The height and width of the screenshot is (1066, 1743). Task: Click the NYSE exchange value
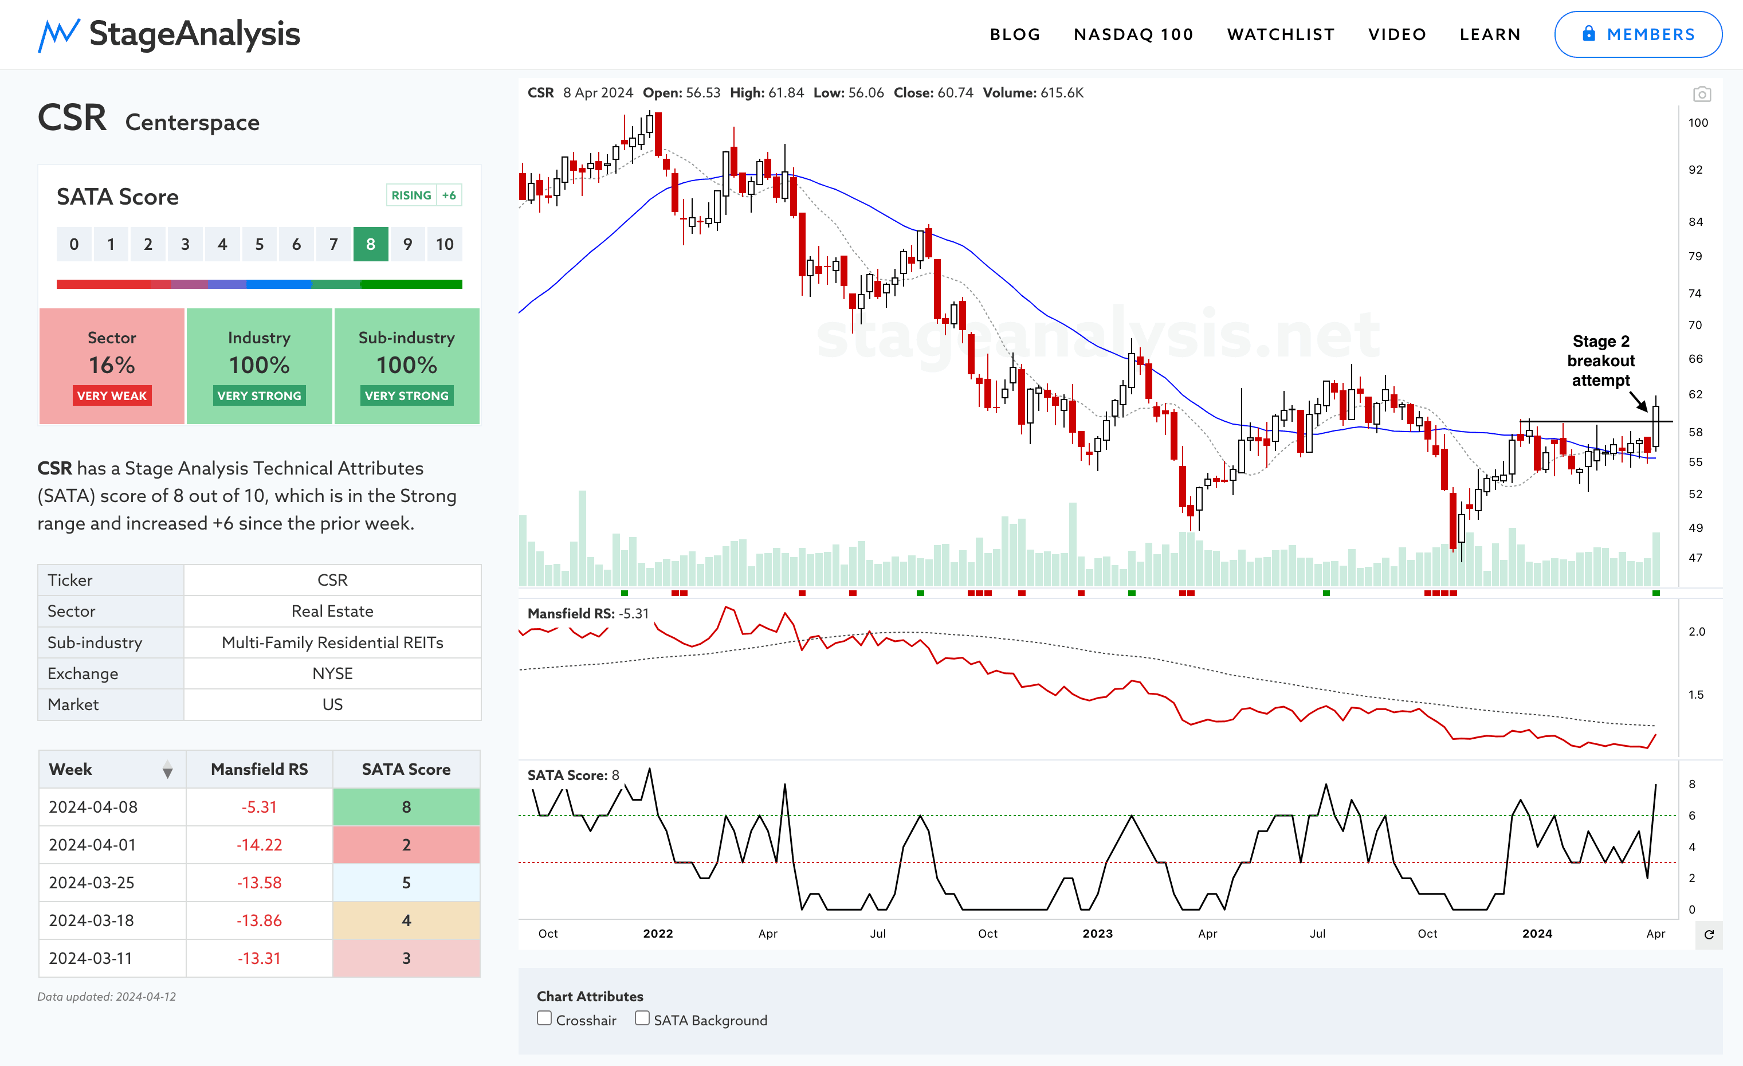332,673
